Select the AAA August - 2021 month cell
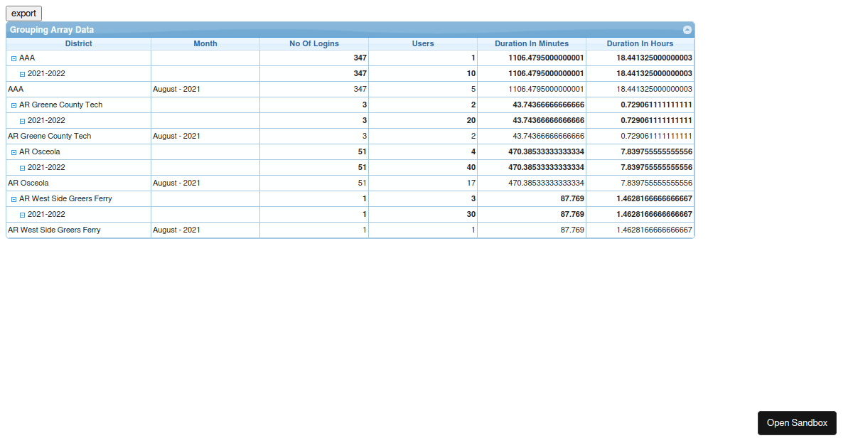This screenshot has width=853, height=448. (205, 90)
